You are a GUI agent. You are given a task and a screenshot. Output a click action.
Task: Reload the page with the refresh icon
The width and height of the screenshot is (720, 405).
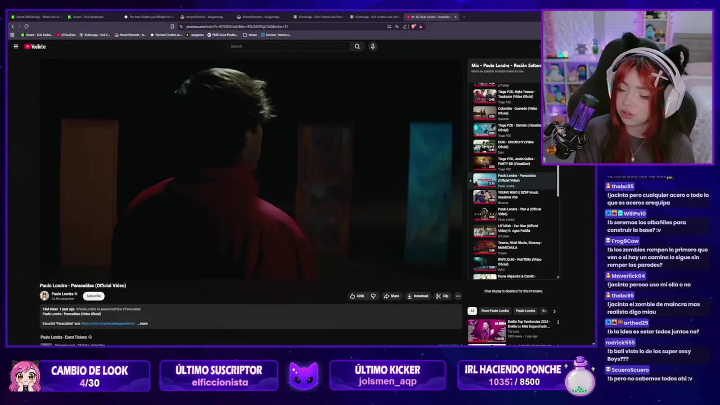(26, 26)
